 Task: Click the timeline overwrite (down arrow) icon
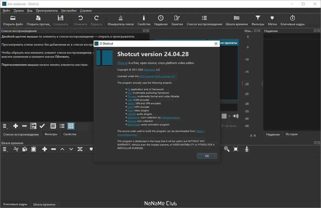(71, 149)
